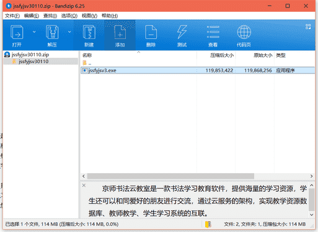318x232 pixels.
Task: Open the 选项(O) menu
Action: (69, 16)
